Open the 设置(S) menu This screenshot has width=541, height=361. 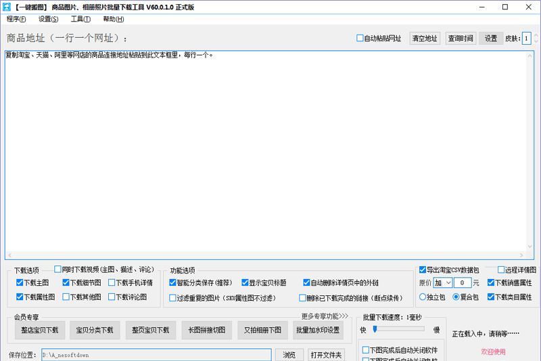click(48, 19)
